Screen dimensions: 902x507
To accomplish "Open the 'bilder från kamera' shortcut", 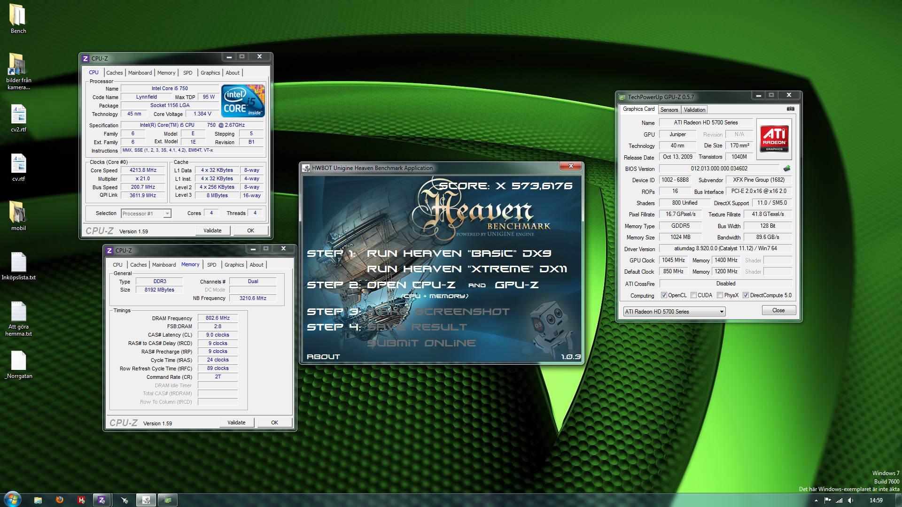I will tap(18, 70).
